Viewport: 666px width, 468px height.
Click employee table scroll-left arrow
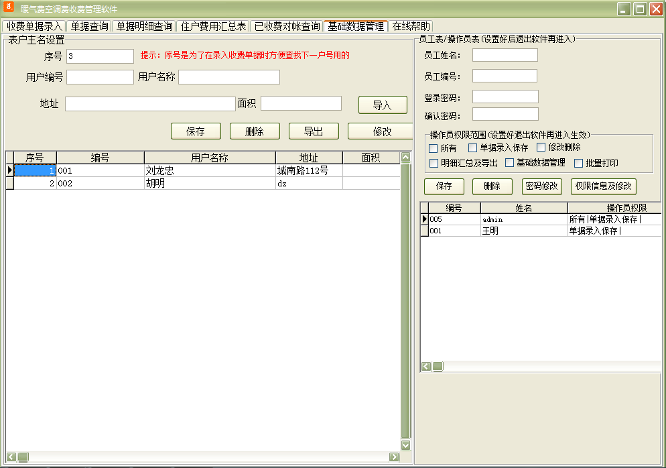426,366
